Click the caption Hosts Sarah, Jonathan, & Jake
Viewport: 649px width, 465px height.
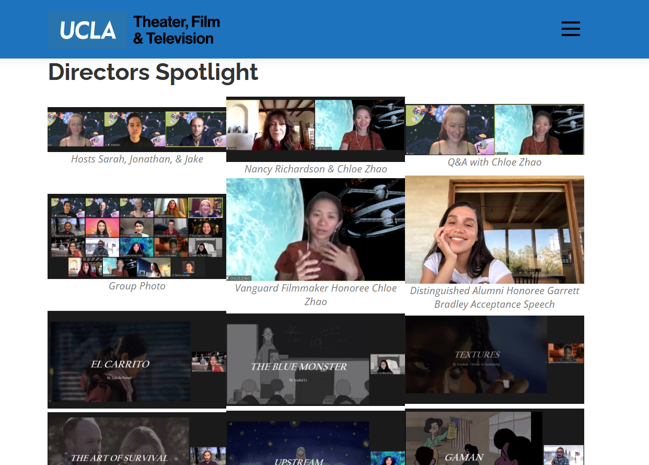(x=137, y=159)
